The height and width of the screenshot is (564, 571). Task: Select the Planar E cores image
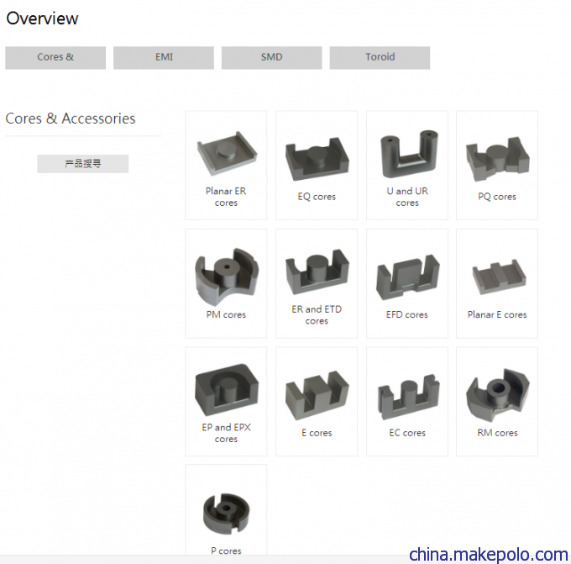pyautogui.click(x=499, y=277)
